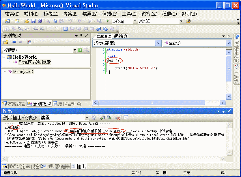Pin the 輸出 panel
Image resolution: width=241 pixels, height=177 pixels.
click(x=224, y=111)
